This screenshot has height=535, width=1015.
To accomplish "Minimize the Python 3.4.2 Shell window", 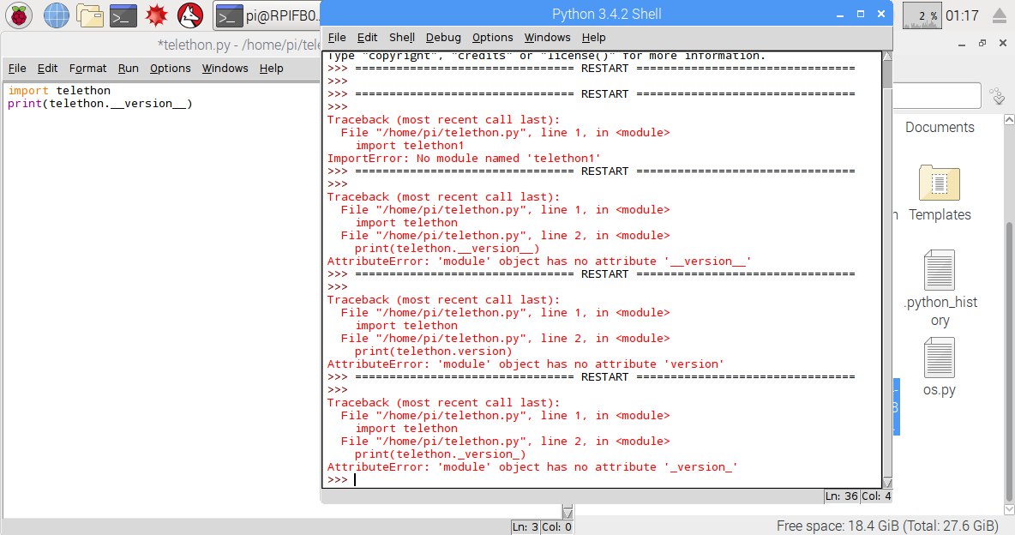I will point(840,15).
